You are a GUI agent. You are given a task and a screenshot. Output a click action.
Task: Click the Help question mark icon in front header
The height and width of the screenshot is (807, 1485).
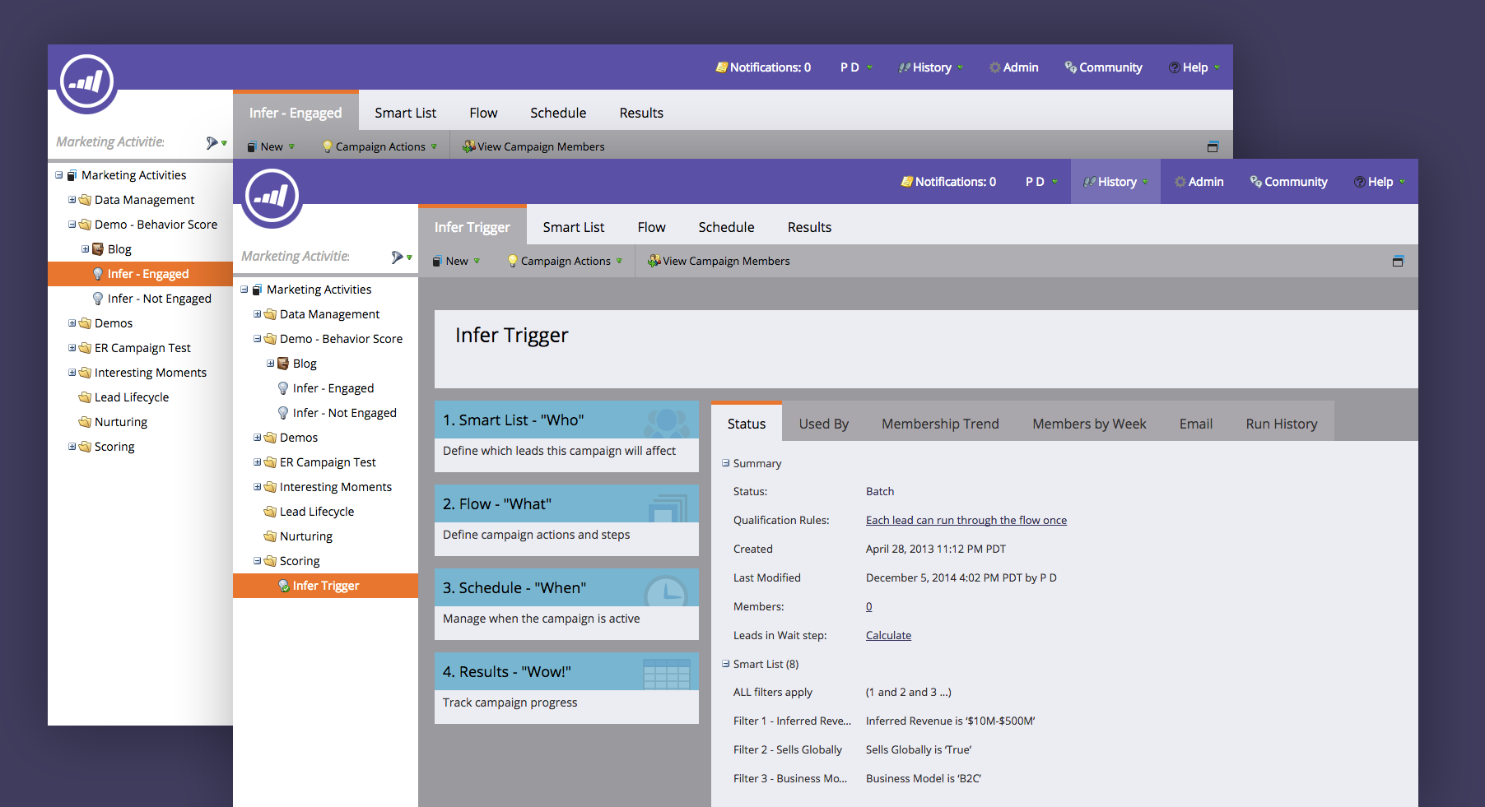(1359, 182)
